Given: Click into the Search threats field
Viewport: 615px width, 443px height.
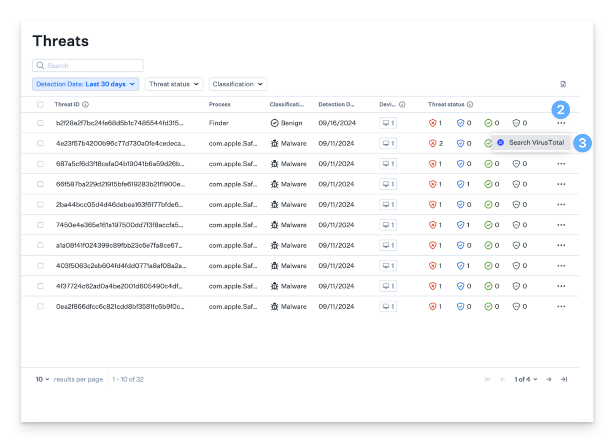Looking at the screenshot, I should click(x=88, y=66).
